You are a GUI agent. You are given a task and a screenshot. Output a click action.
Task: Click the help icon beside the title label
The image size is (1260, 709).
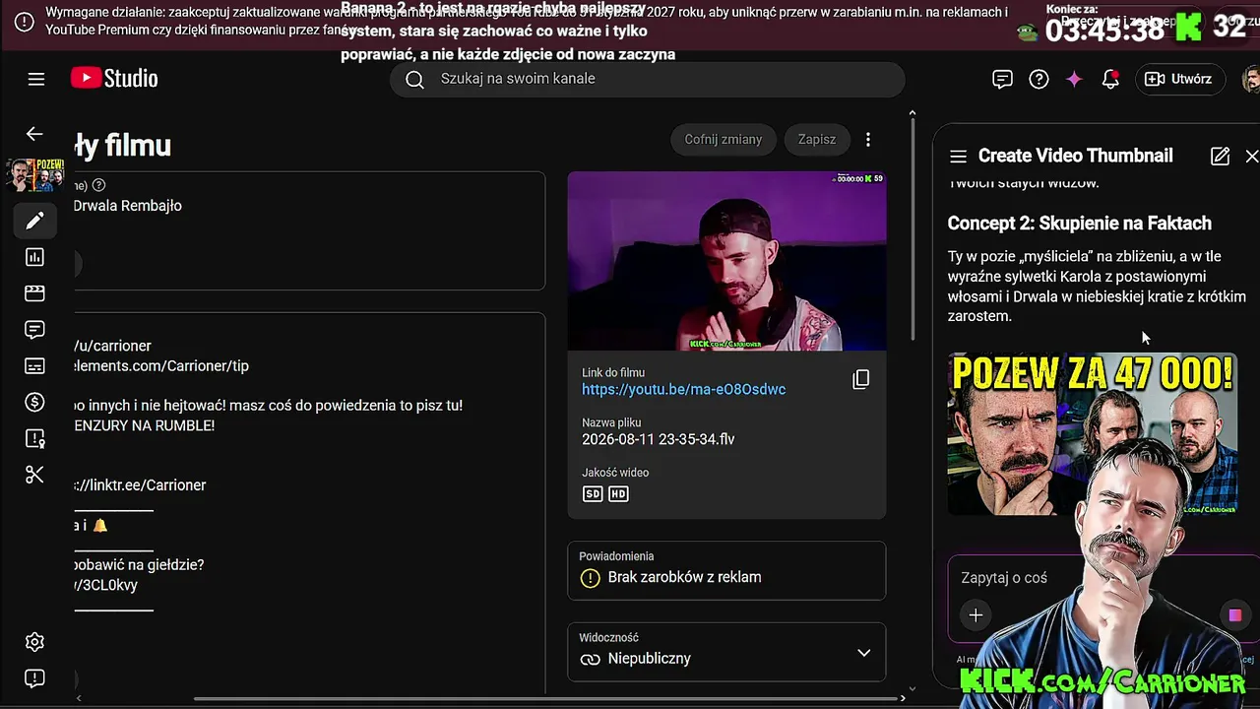pyautogui.click(x=98, y=185)
